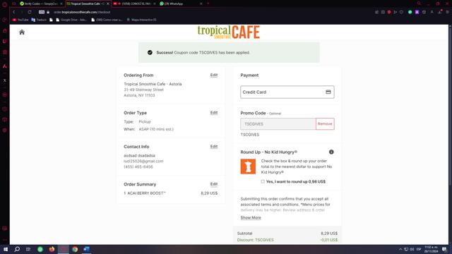Launch Chrome from the taskbar
This screenshot has width=452, height=254.
(75, 249)
